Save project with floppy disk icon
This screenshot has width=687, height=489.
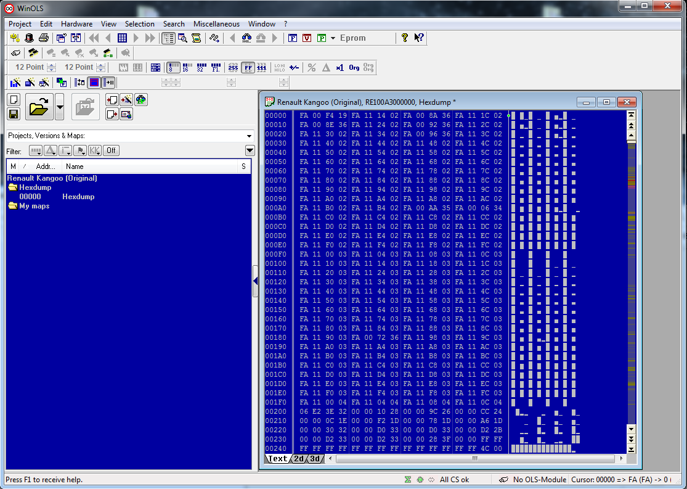coord(14,114)
